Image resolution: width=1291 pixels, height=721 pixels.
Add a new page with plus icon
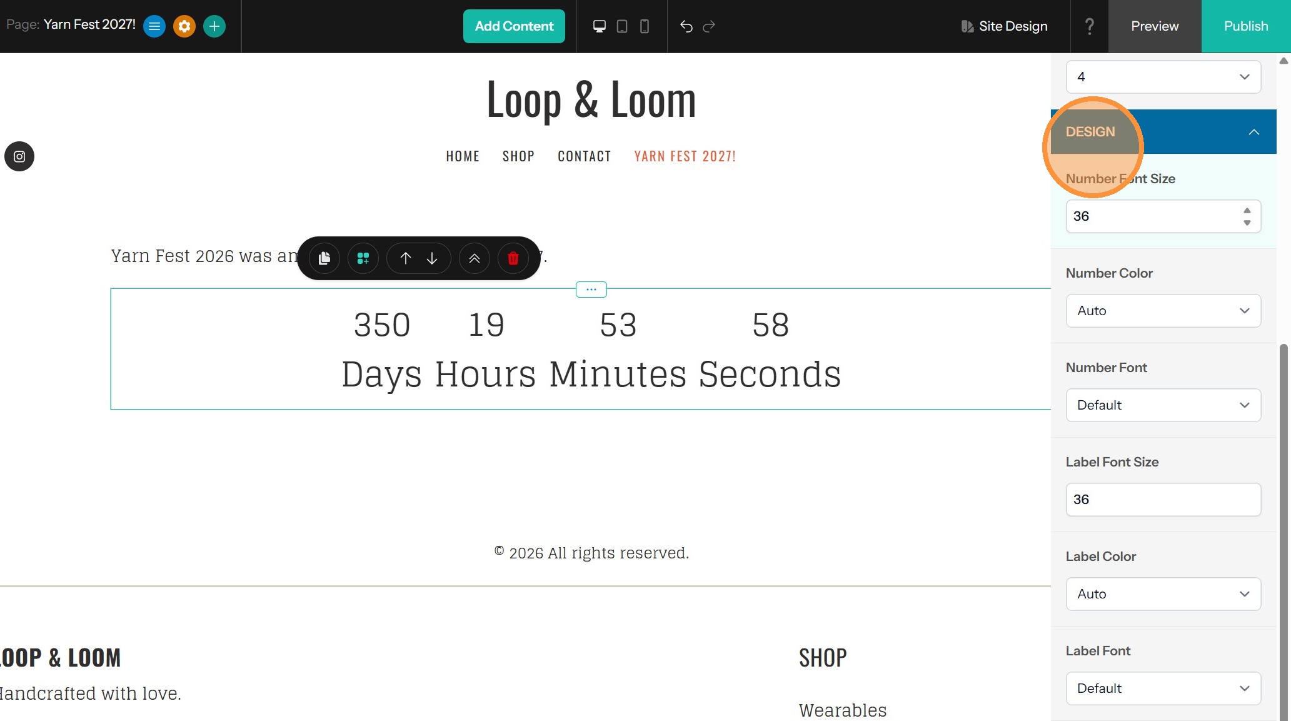tap(214, 26)
